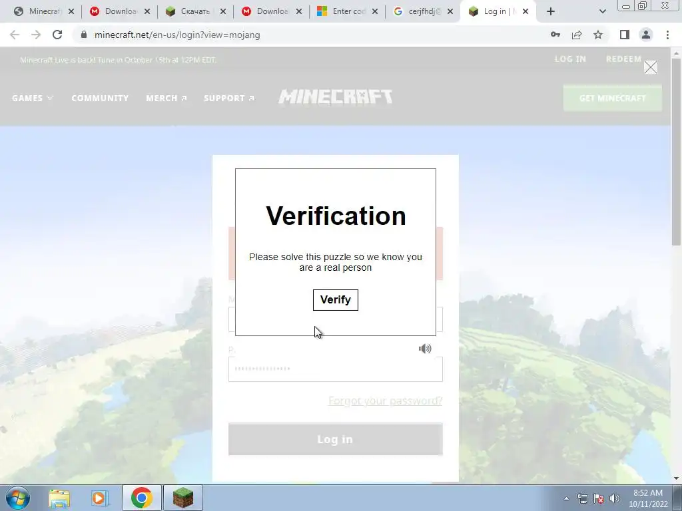Click GET MINECRAFT button
This screenshot has height=511, width=682.
[x=613, y=98]
